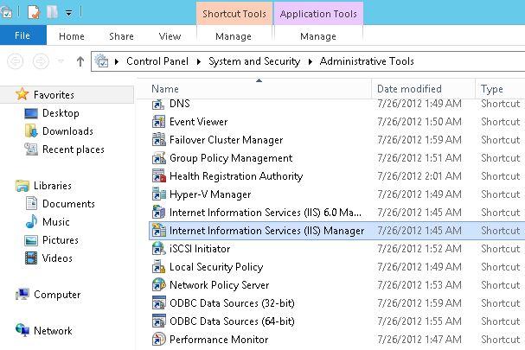Select the Network node label
Image resolution: width=525 pixels, height=350 pixels.
click(x=53, y=331)
